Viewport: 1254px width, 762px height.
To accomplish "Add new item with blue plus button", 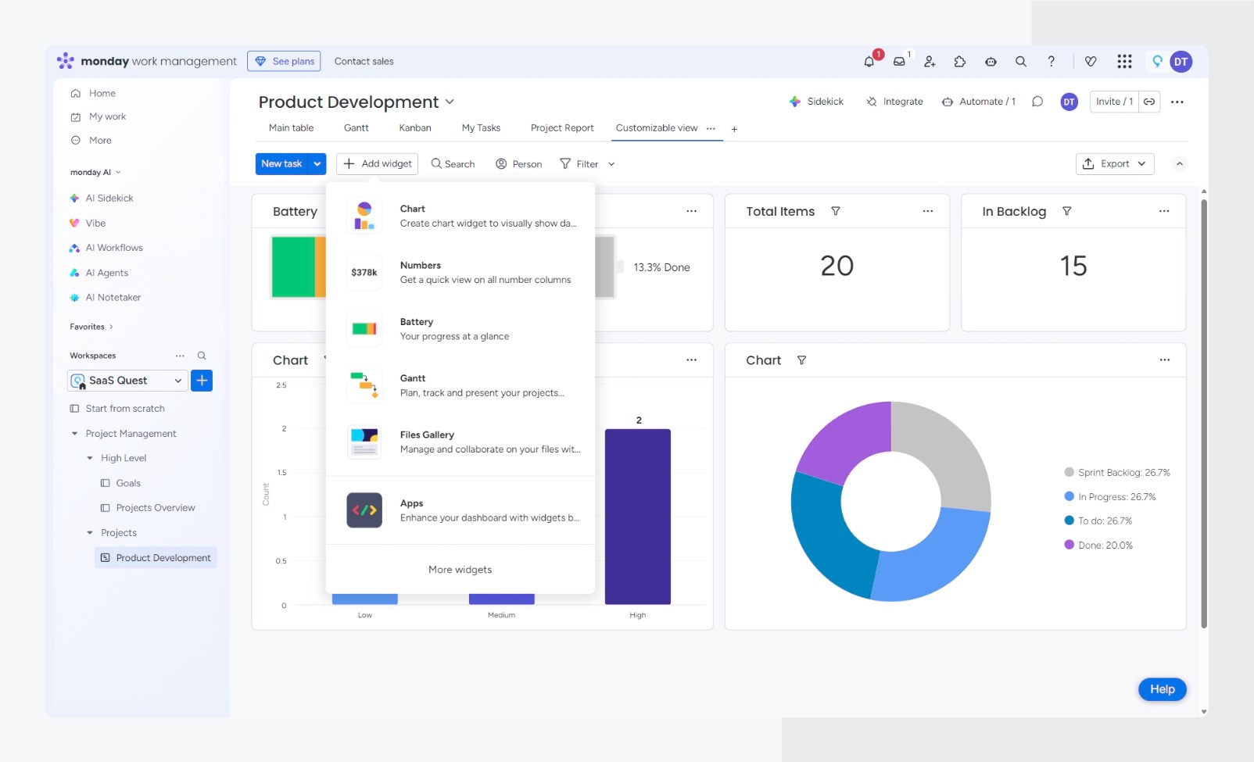I will point(202,381).
